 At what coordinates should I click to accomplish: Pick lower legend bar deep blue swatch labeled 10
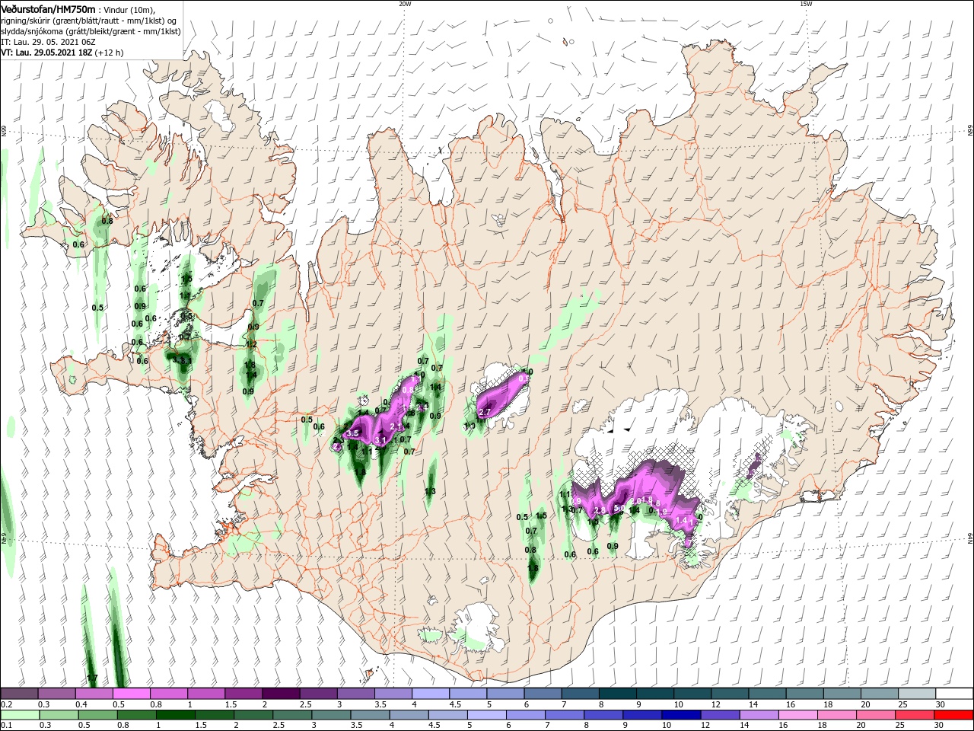point(682,715)
